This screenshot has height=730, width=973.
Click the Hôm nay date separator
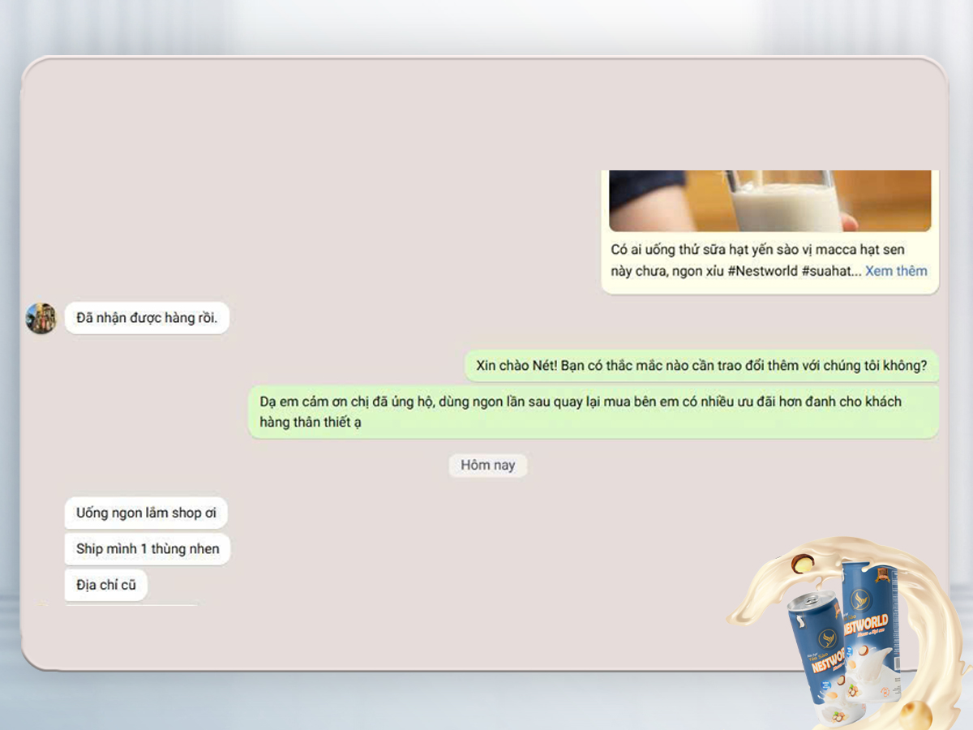[x=487, y=466]
